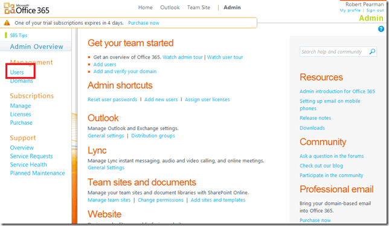Viewport: 389px width, 226px height.
Task: Click Assign user licenses shortcut
Action: click(x=207, y=99)
